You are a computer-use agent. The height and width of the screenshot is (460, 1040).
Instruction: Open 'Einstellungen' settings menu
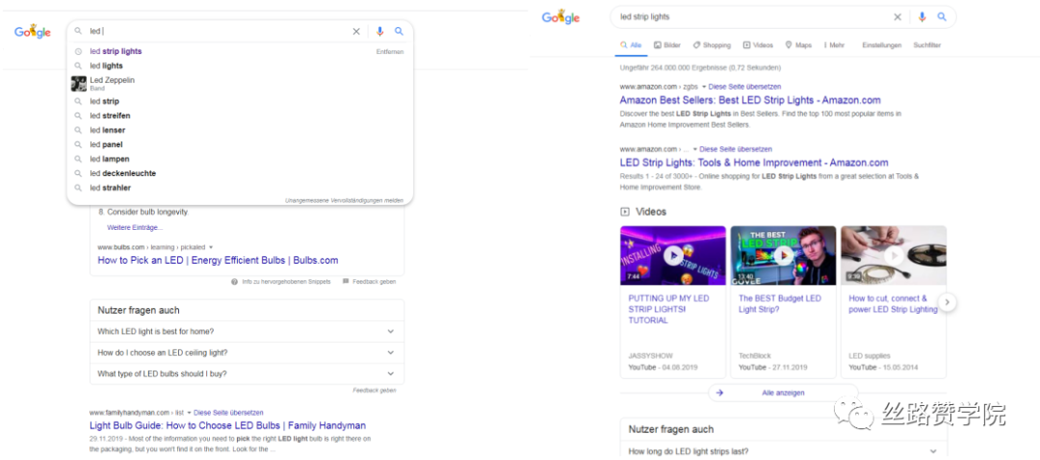coord(882,45)
